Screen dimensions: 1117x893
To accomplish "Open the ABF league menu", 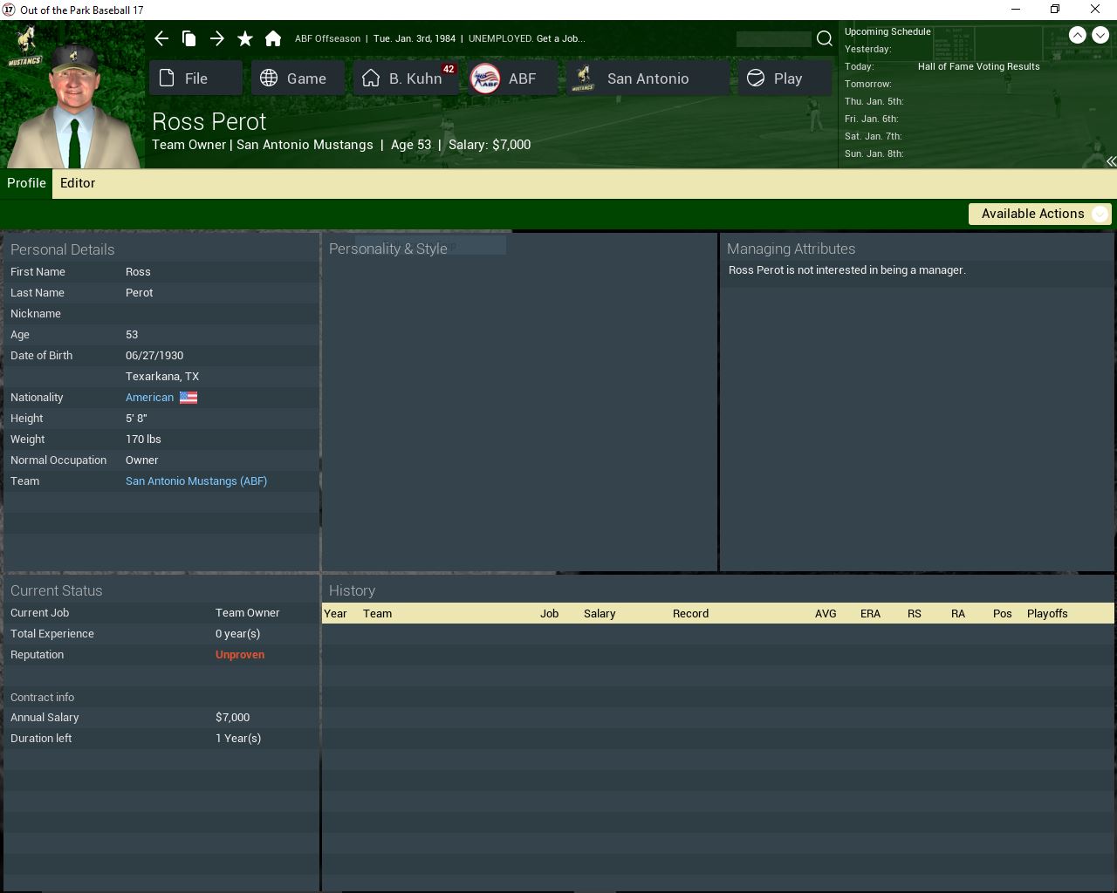I will [x=512, y=78].
